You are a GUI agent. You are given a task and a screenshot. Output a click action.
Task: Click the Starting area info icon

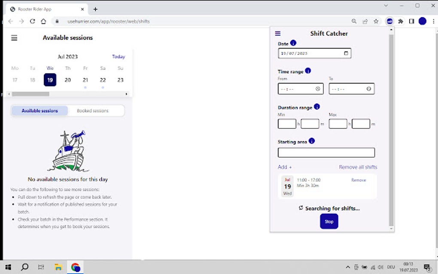(x=311, y=140)
